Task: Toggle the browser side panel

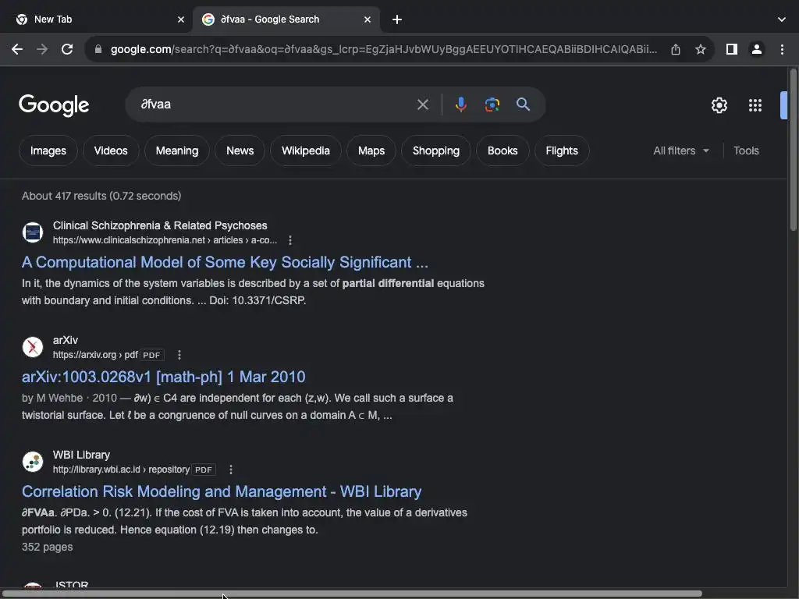Action: (x=732, y=49)
